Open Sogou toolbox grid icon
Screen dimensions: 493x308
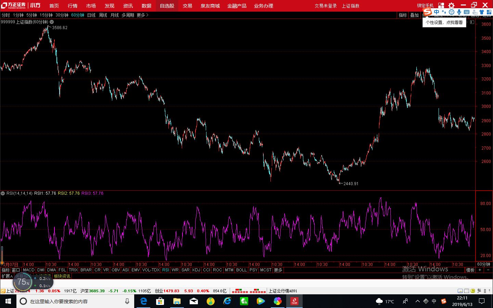pos(489,12)
